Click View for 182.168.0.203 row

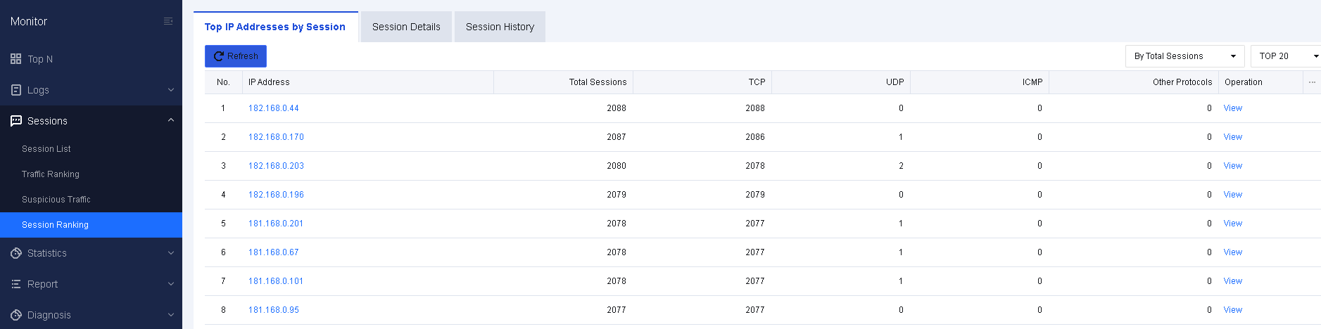point(1232,166)
